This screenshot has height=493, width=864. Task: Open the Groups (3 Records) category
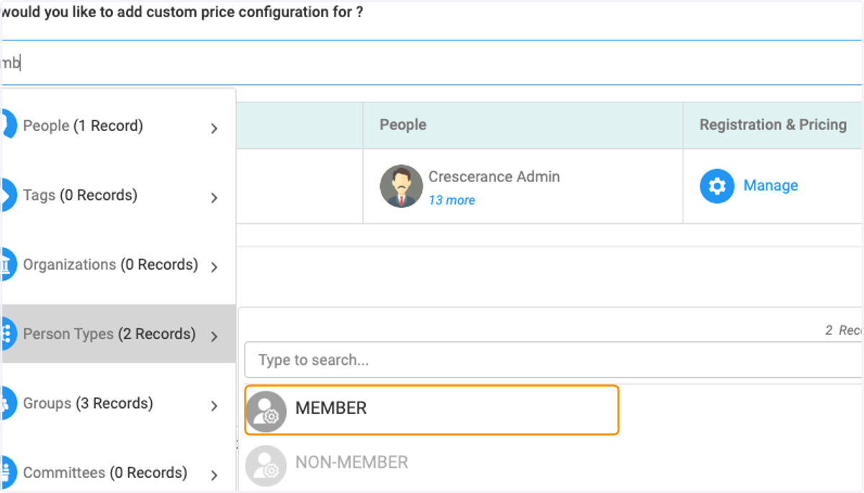tap(119, 403)
